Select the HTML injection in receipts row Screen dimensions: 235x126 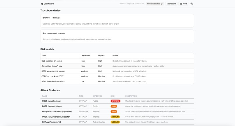(x=117, y=81)
